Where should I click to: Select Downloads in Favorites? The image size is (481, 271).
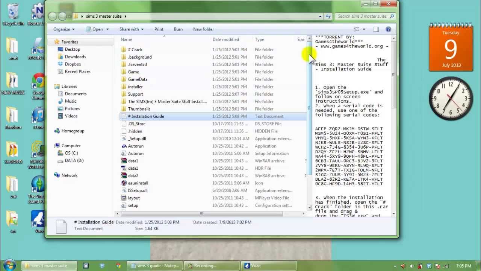(x=75, y=57)
